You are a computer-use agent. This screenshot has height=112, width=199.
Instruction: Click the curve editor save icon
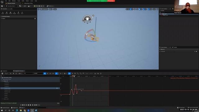(x=2, y=73)
